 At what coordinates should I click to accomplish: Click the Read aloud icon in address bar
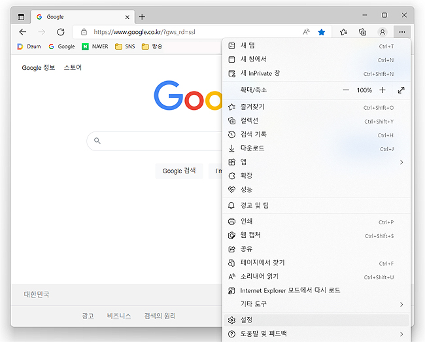pos(306,32)
